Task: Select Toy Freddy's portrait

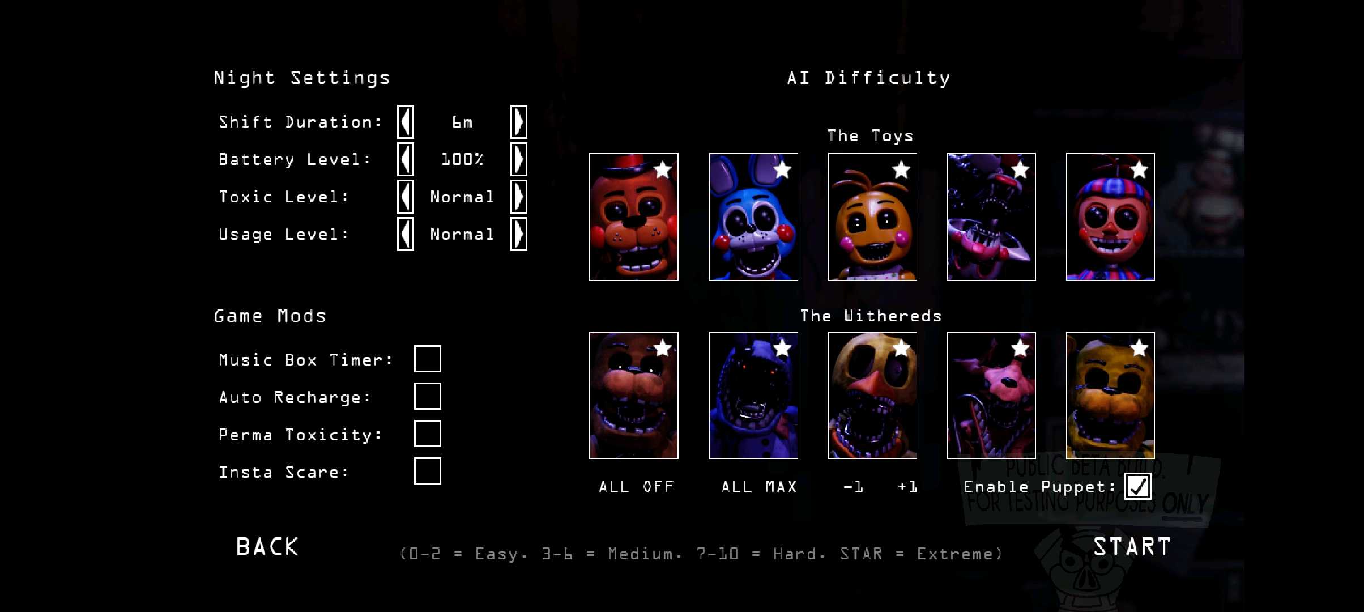Action: (x=633, y=216)
